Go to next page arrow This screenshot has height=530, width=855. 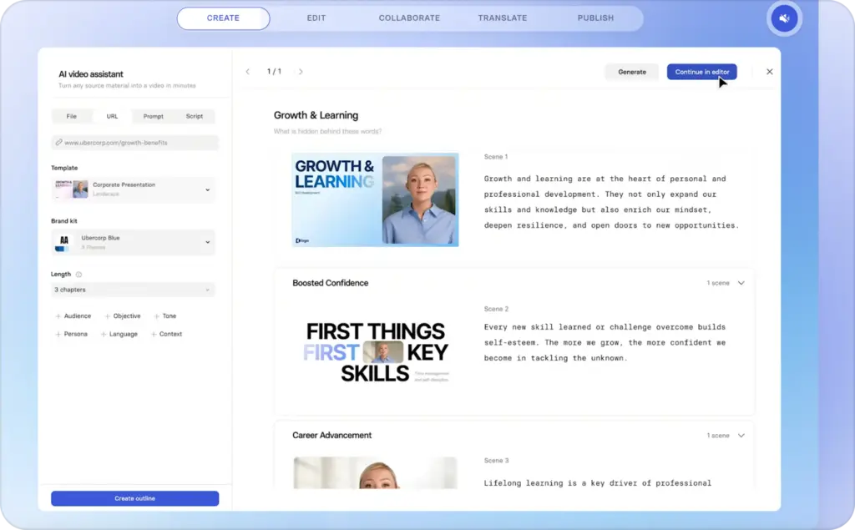coord(301,72)
